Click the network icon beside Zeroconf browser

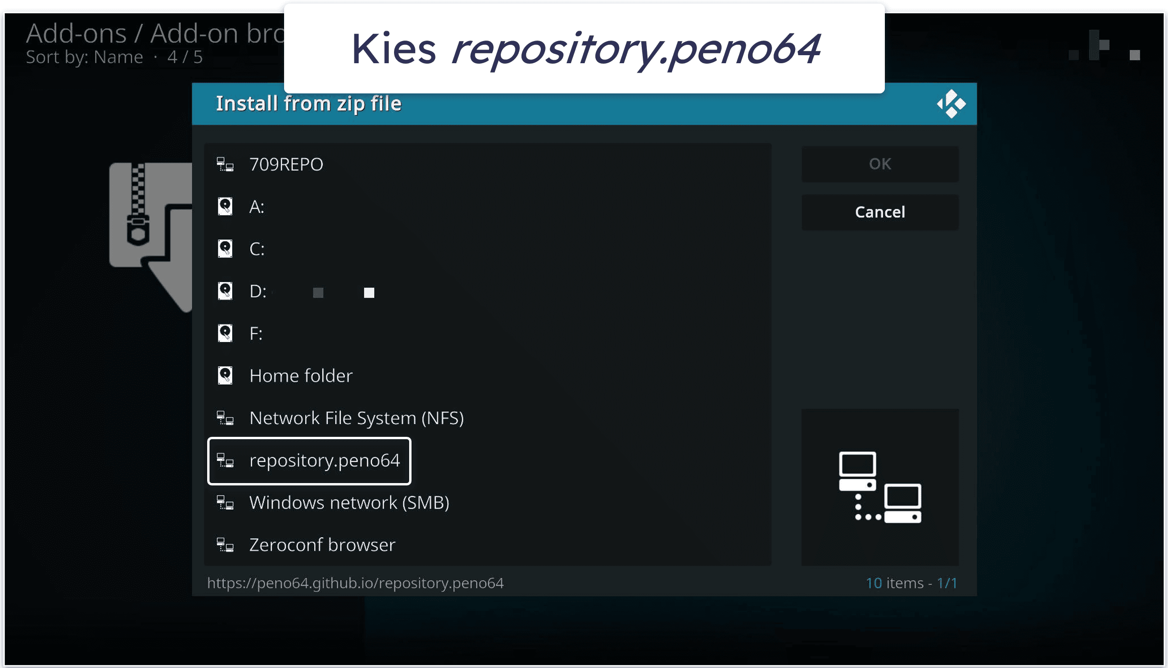coord(225,545)
